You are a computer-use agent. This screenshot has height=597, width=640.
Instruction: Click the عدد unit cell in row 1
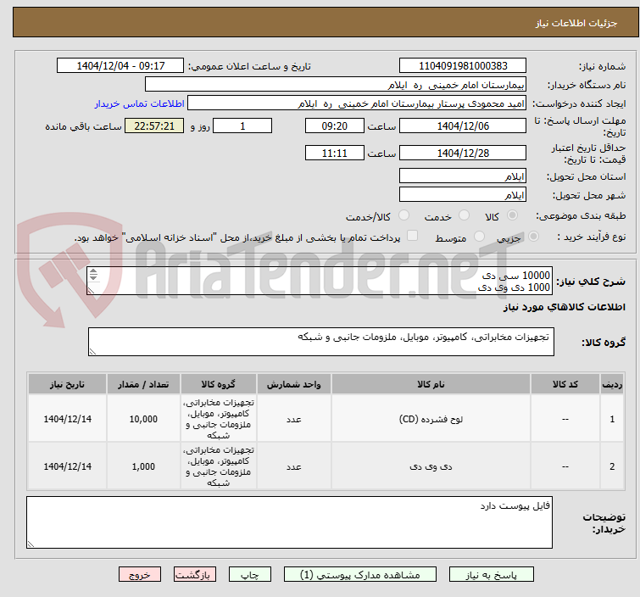(x=294, y=419)
